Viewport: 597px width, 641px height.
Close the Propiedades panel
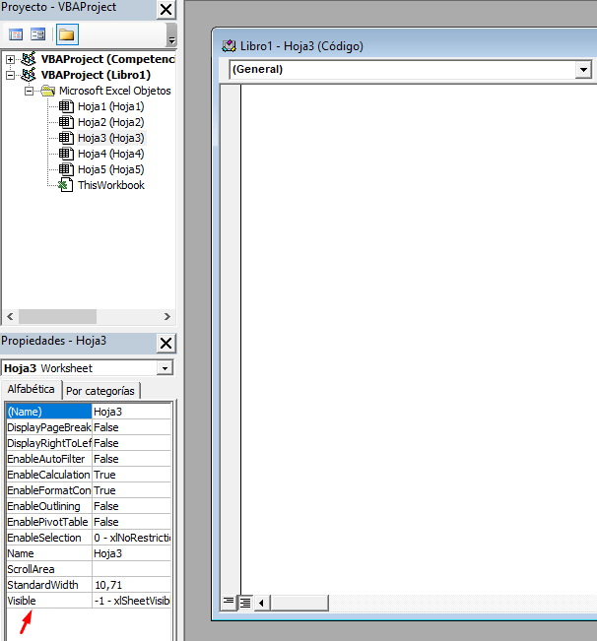point(166,343)
